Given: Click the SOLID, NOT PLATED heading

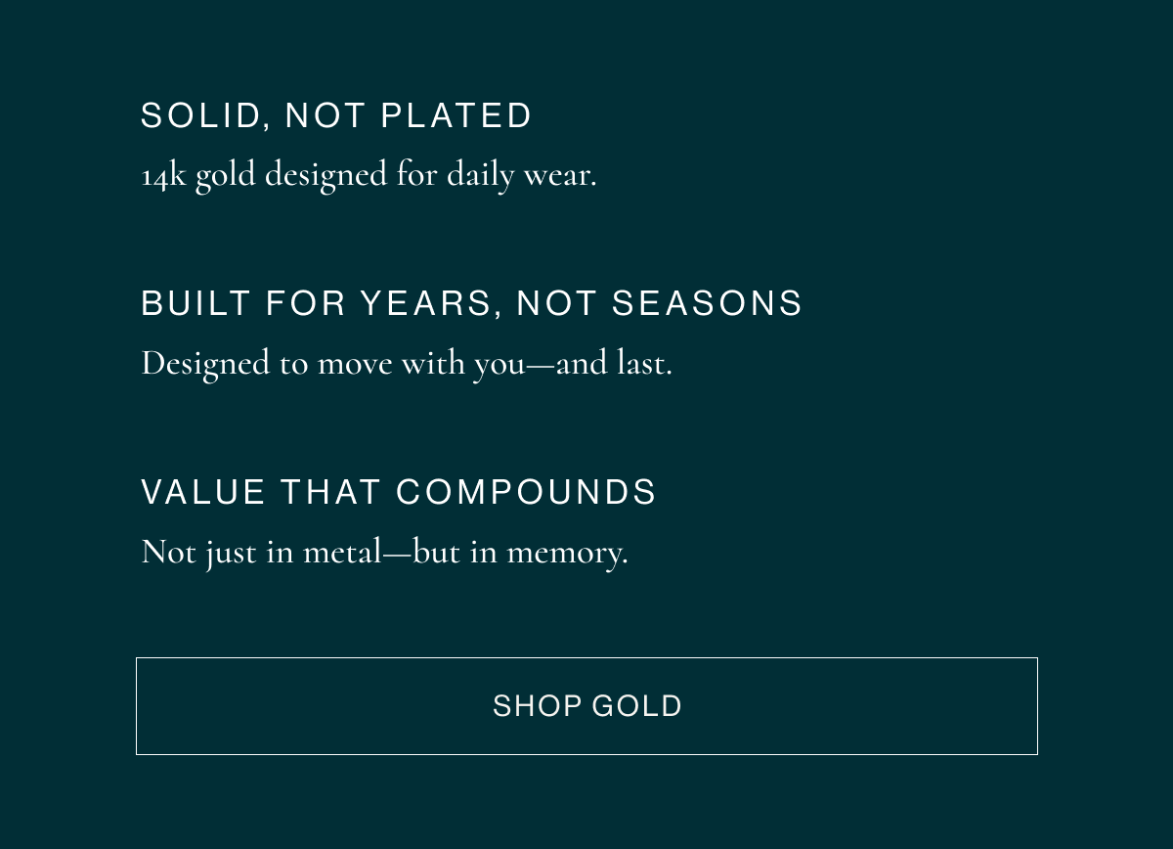Looking at the screenshot, I should (337, 114).
